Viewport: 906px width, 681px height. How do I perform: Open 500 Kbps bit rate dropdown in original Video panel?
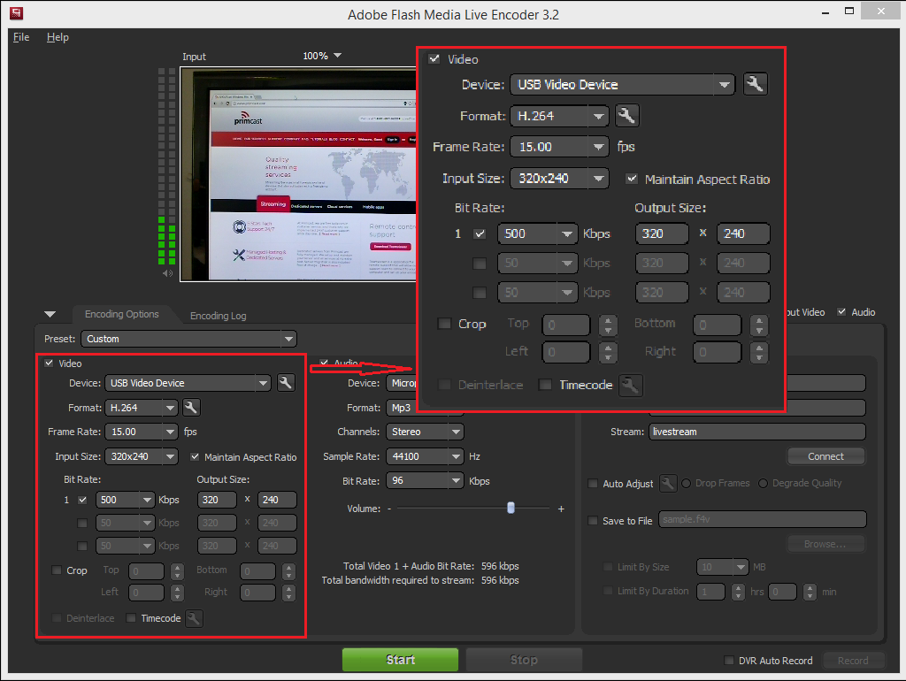(125, 500)
